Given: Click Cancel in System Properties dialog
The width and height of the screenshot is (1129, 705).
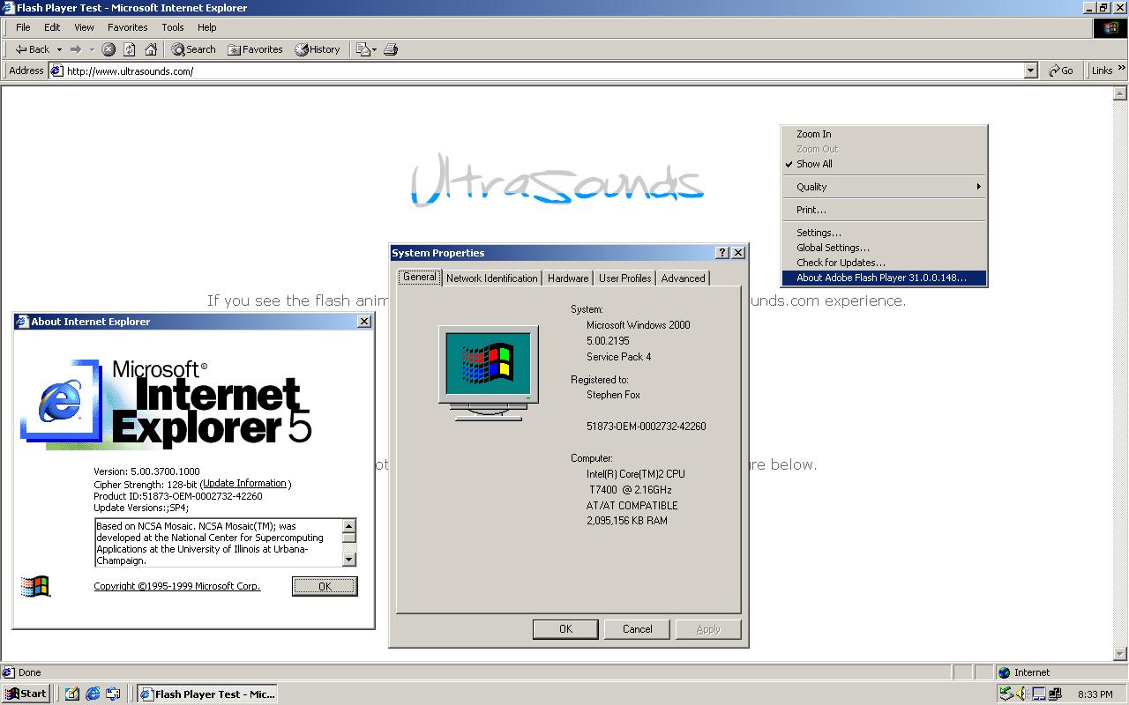Looking at the screenshot, I should (637, 629).
